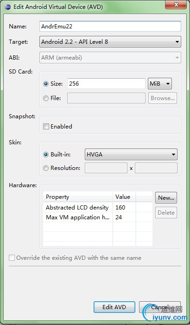This screenshot has width=190, height=325.
Task: Toggle Override the existing AVD checkbox
Action: [12, 258]
